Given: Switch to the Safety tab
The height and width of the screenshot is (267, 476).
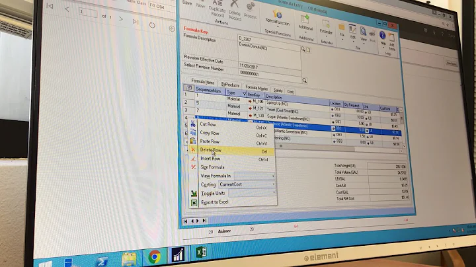Looking at the screenshot, I should (x=278, y=90).
